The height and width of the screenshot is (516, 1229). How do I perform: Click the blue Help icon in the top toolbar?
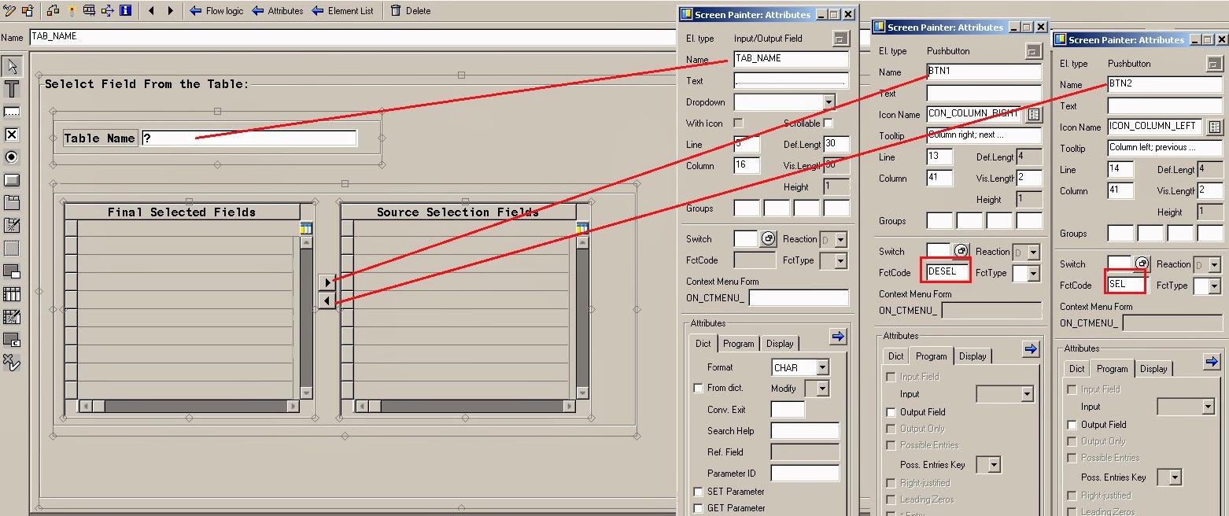[126, 10]
